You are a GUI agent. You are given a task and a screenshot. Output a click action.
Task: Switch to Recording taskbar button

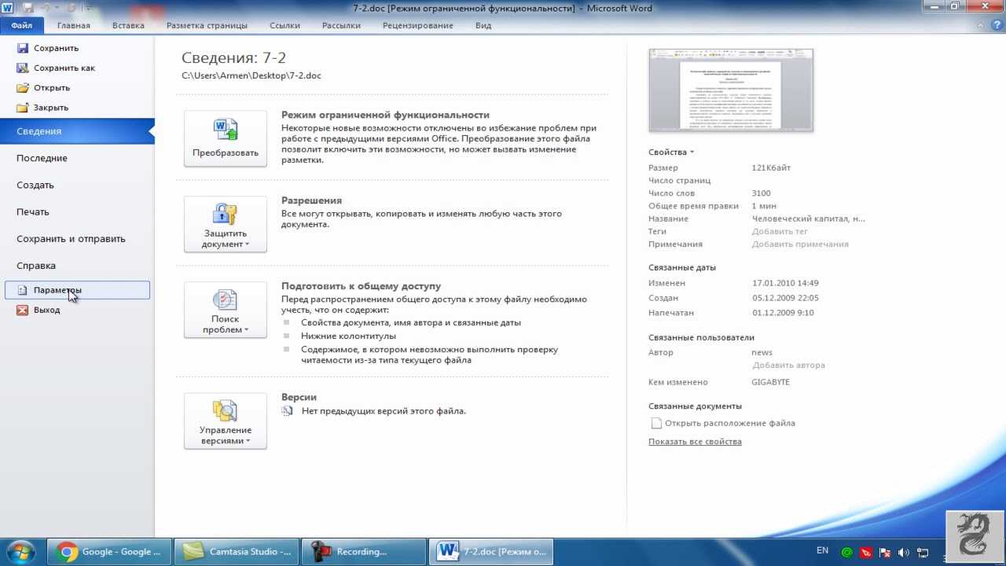coord(364,552)
